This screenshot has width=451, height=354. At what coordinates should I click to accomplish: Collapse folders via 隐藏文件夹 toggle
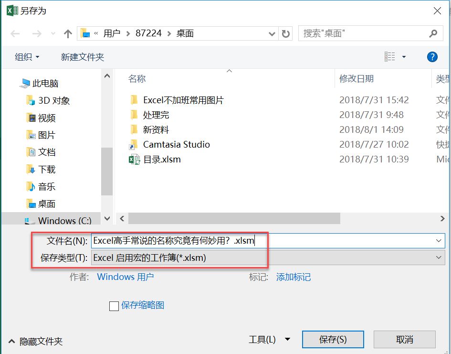[36, 341]
